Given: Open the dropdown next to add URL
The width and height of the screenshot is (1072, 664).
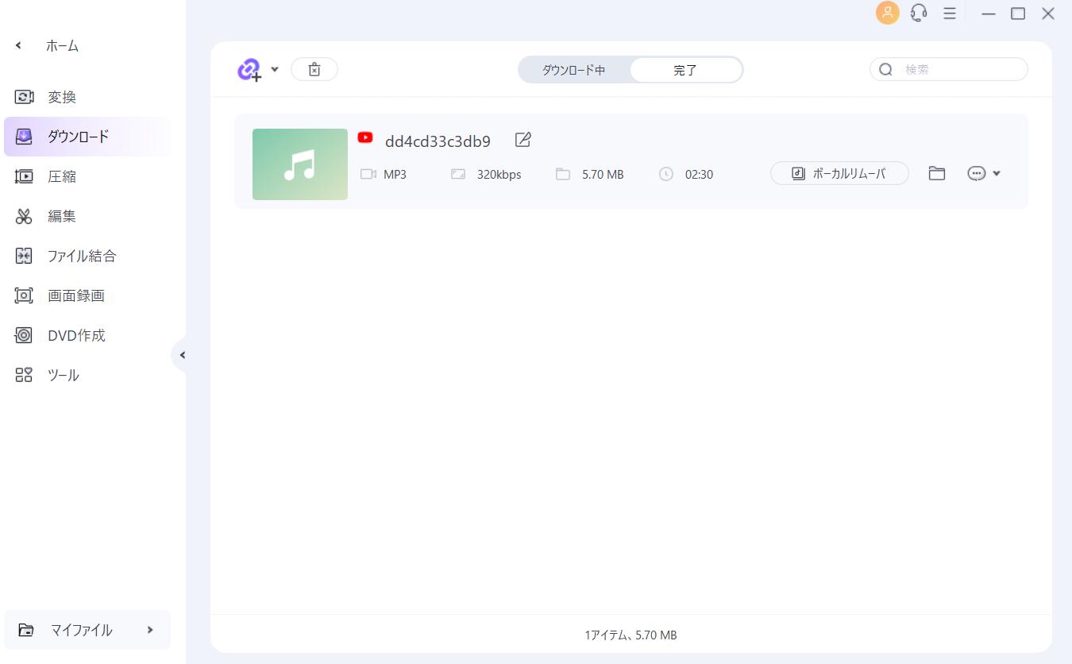Looking at the screenshot, I should 275,69.
